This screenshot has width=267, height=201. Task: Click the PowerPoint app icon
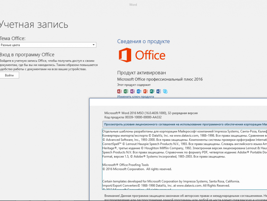pyautogui.click(x=145, y=91)
